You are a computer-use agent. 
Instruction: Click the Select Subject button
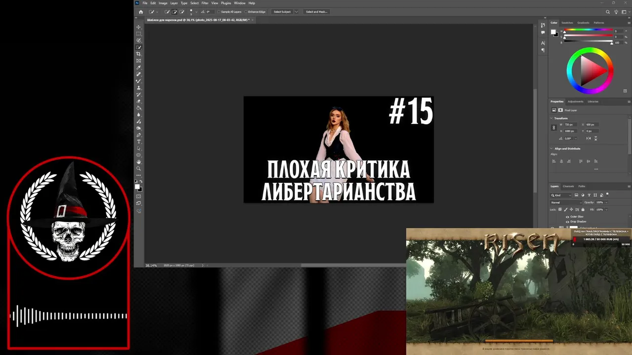282,12
